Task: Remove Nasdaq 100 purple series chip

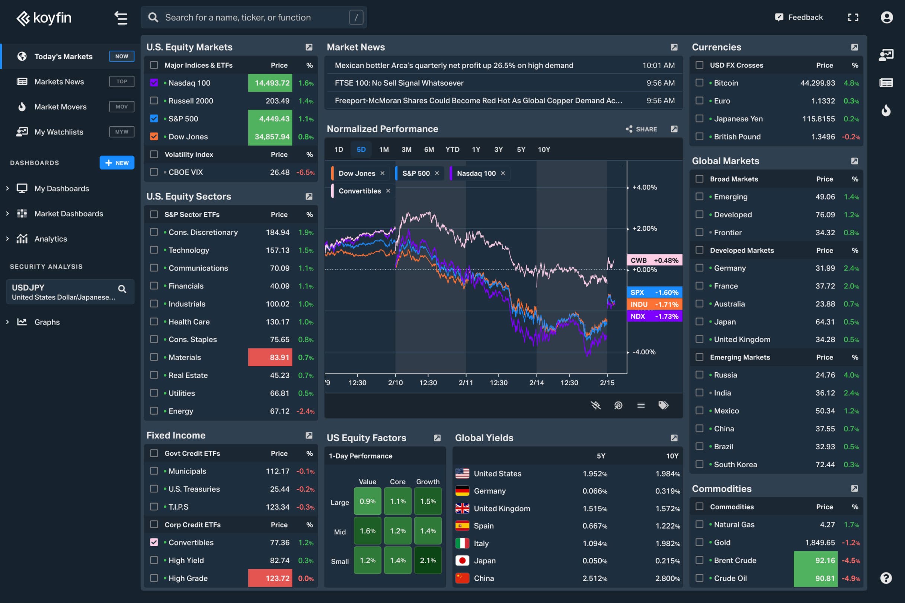Action: 503,173
